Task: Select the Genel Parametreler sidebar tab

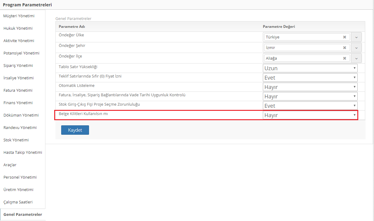Action: pos(23,214)
